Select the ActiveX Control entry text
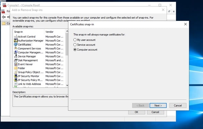 tap(27, 37)
